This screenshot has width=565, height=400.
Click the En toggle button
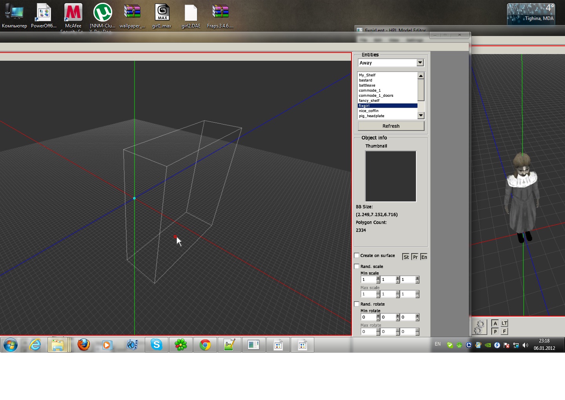point(424,257)
